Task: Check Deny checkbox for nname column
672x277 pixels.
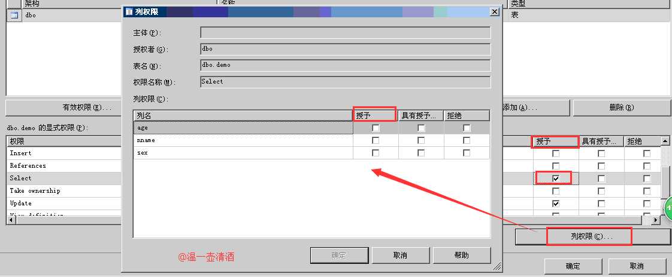Action: click(467, 140)
